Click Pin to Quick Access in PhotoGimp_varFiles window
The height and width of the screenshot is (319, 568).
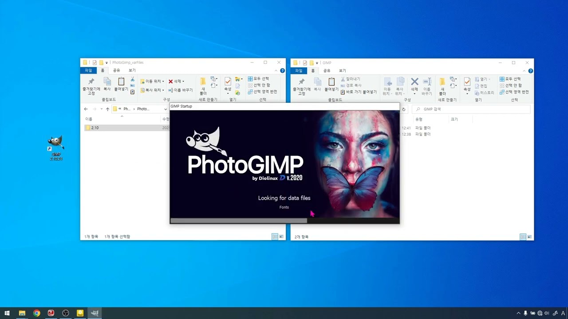pos(91,86)
